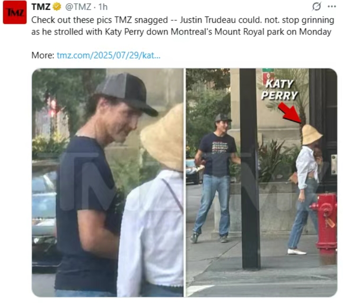Click the KATY PERRY caption in photo
The image size is (343, 303).
click(x=279, y=90)
